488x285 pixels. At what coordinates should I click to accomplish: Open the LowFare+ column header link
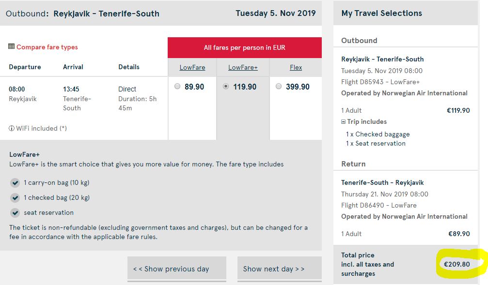tap(243, 67)
